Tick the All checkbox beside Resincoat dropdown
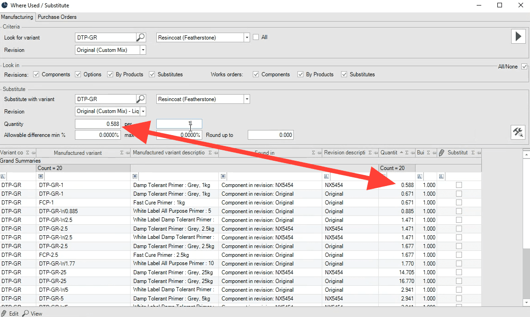The height and width of the screenshot is (317, 530). tap(256, 37)
